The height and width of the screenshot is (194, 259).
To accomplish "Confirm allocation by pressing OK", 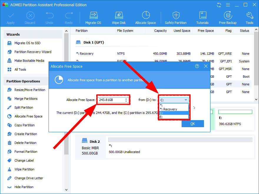I will (x=193, y=124).
